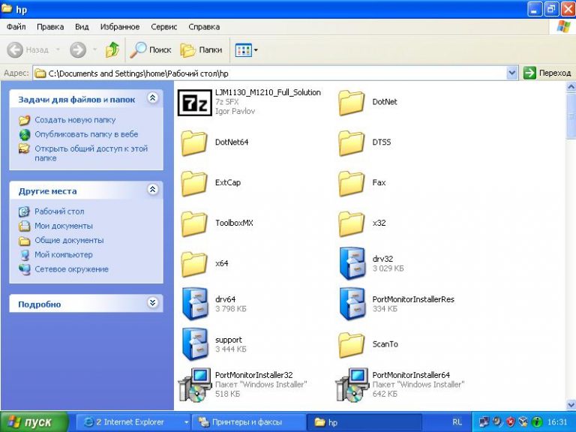Open the Сервис menu
The height and width of the screenshot is (432, 576).
point(163,27)
